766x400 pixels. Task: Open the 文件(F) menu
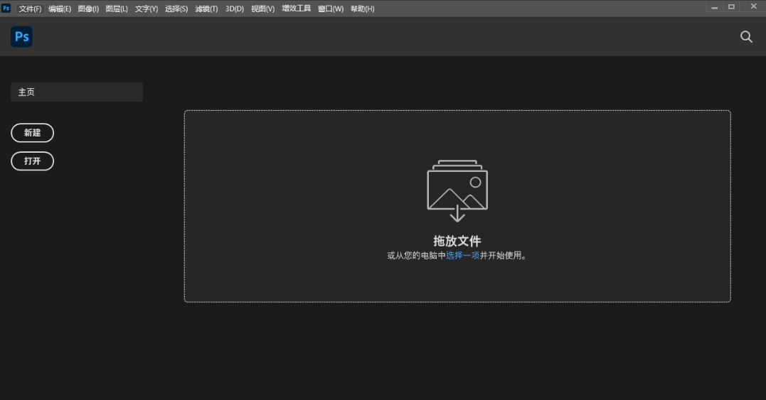coord(31,9)
